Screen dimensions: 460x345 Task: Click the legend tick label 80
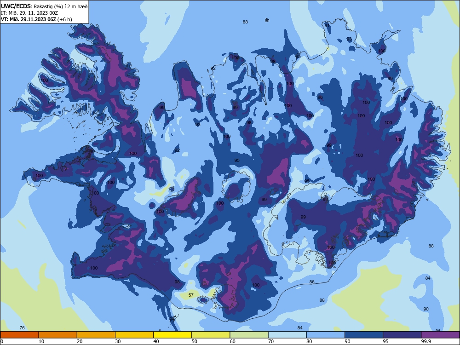(x=309, y=341)
